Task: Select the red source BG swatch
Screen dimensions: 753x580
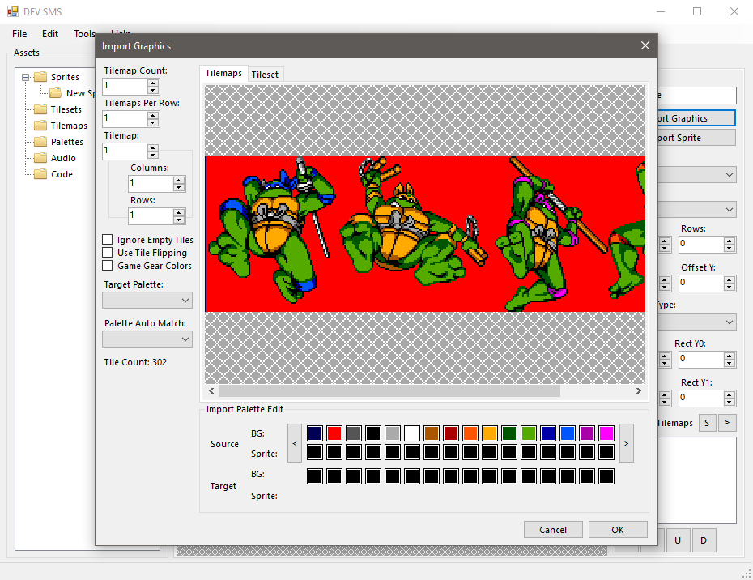Action: (x=334, y=433)
